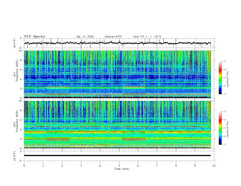This screenshot has width=241, height=186.
Task: Click time axis tick label "3"
Action: point(81,166)
